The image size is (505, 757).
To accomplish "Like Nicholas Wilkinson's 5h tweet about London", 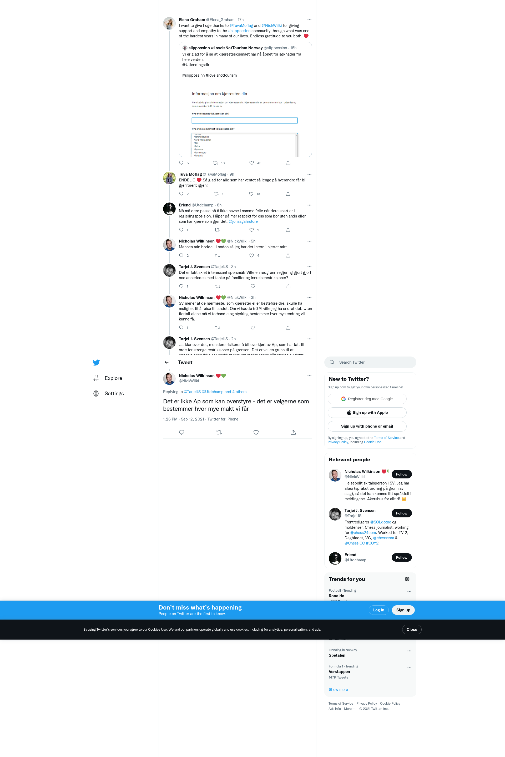I will (251, 255).
